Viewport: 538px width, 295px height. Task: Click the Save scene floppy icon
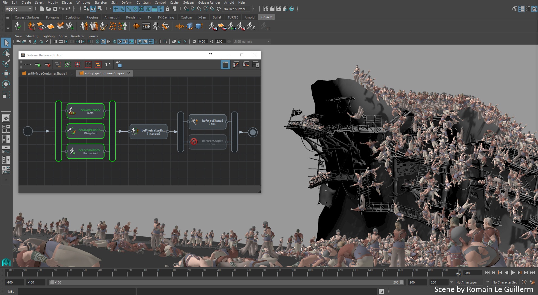[x=55, y=9]
